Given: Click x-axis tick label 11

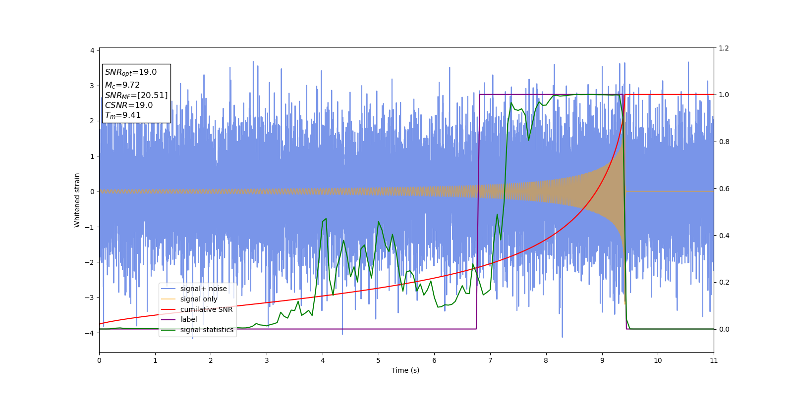Looking at the screenshot, I should coord(714,360).
